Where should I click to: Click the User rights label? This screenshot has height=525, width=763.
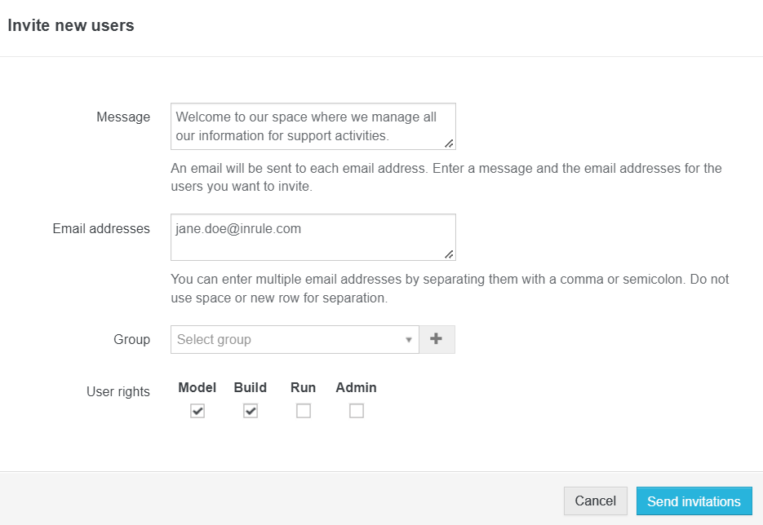click(118, 391)
